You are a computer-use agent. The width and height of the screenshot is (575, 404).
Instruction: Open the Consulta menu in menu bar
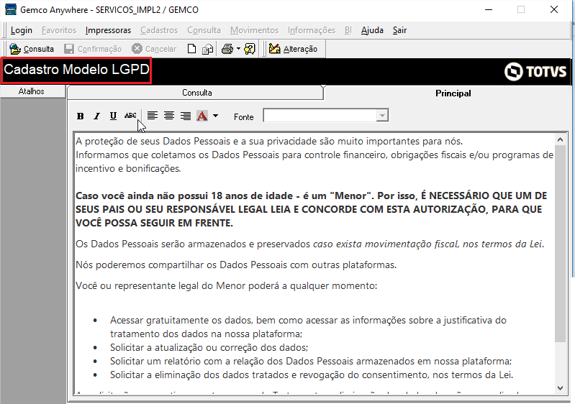click(x=204, y=30)
